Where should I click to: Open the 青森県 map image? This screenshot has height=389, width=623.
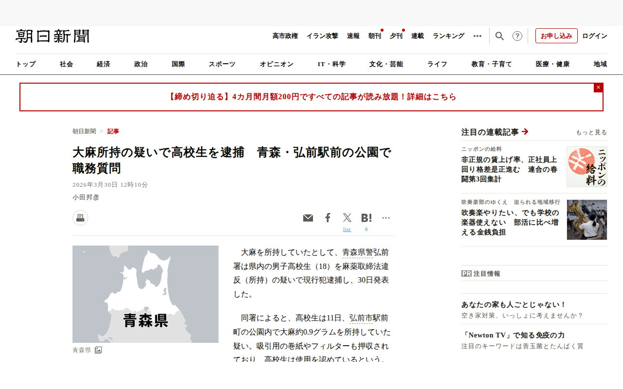[x=146, y=294]
